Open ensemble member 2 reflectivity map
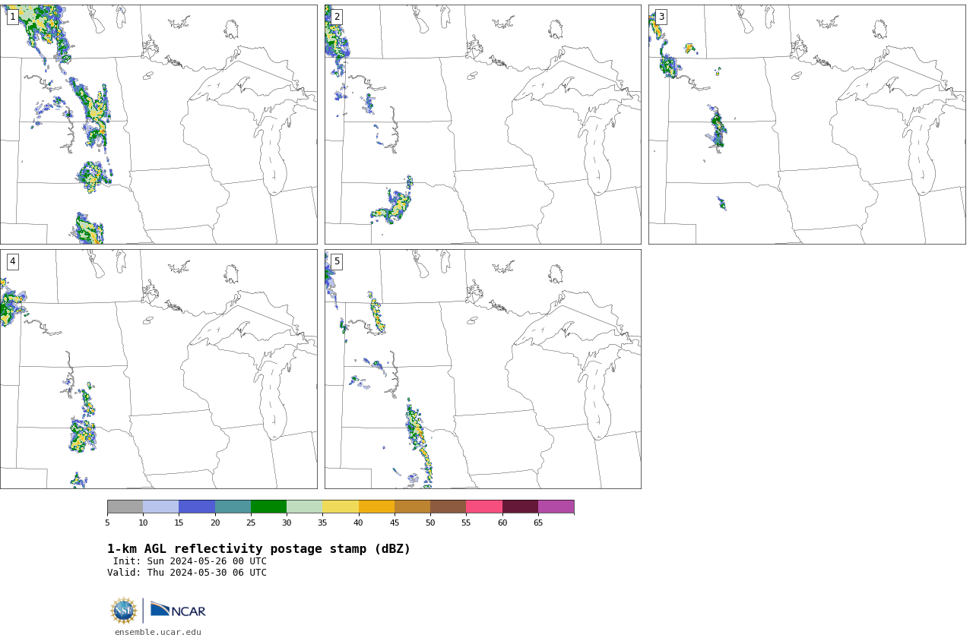Viewport: 973px width, 641px height. pyautogui.click(x=483, y=125)
